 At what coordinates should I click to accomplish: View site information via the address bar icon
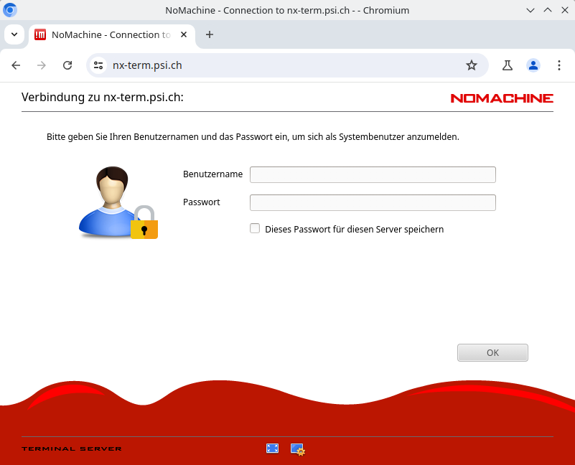pyautogui.click(x=97, y=65)
